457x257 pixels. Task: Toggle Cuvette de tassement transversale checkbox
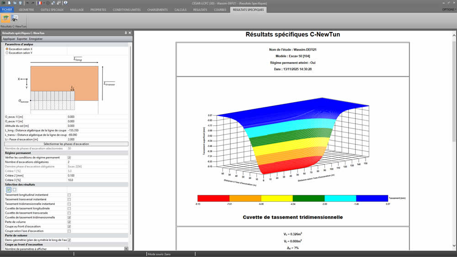tap(69, 213)
